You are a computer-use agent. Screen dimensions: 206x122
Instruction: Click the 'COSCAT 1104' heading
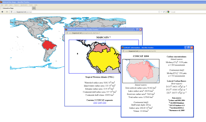point(141,56)
